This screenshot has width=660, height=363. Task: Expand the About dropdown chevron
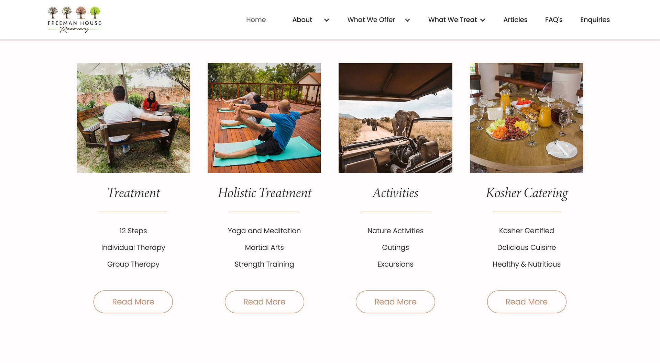[x=327, y=20]
